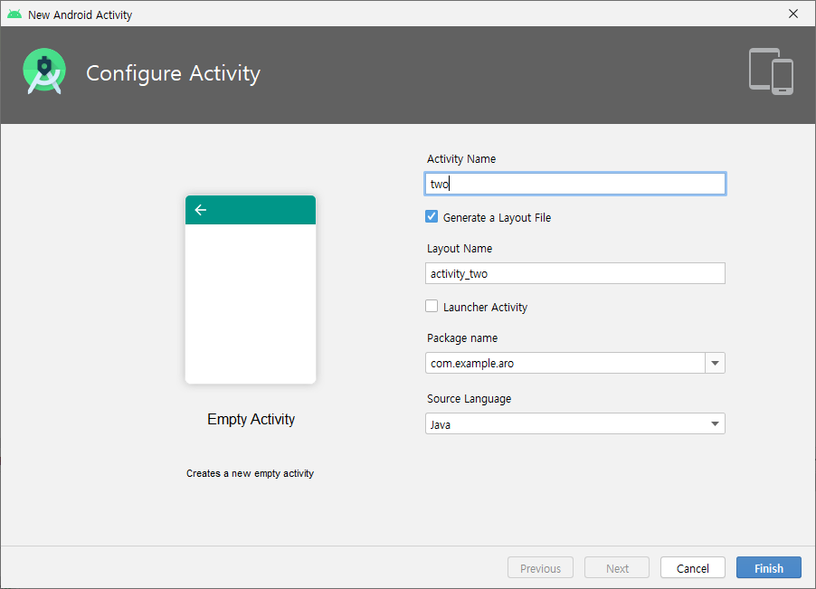This screenshot has width=816, height=589.
Task: Close the New Android Activity dialog
Action: (x=793, y=14)
